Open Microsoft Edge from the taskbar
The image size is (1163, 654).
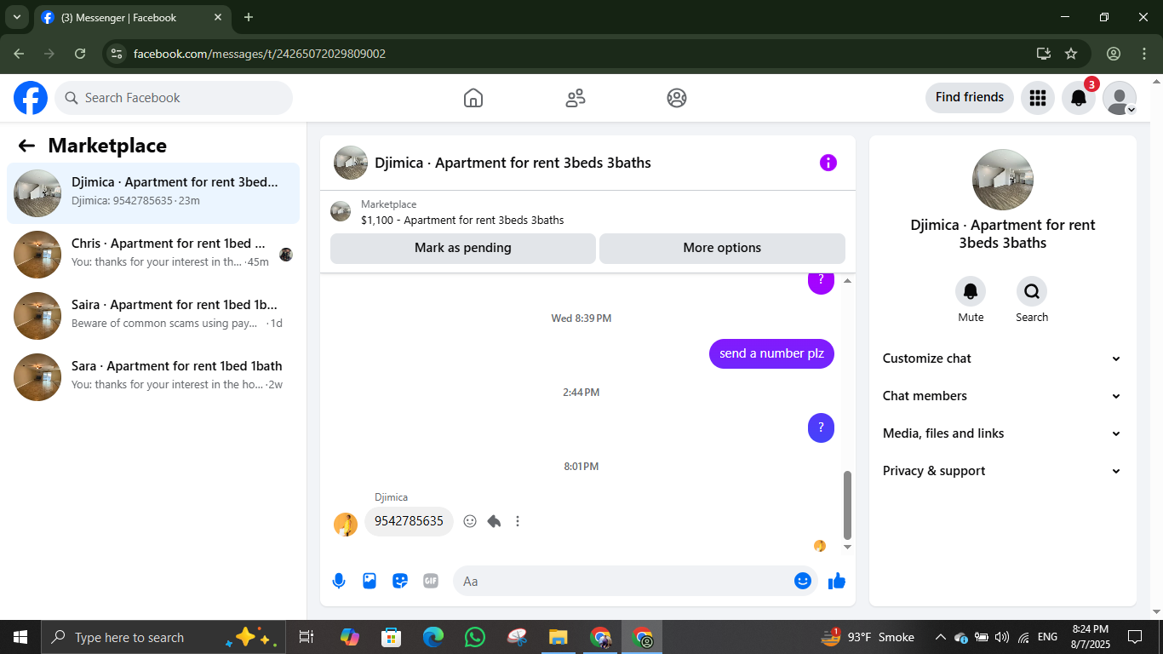[x=433, y=637]
